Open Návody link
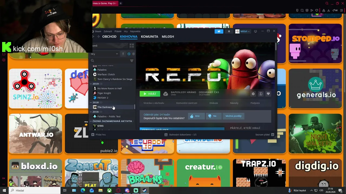The image size is (346, 194). coord(234,103)
